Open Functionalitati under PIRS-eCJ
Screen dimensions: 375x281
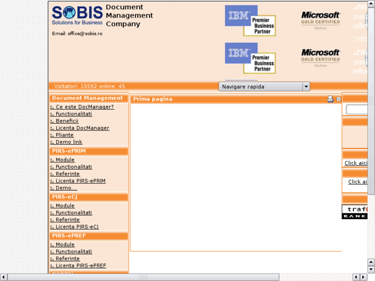pos(71,213)
